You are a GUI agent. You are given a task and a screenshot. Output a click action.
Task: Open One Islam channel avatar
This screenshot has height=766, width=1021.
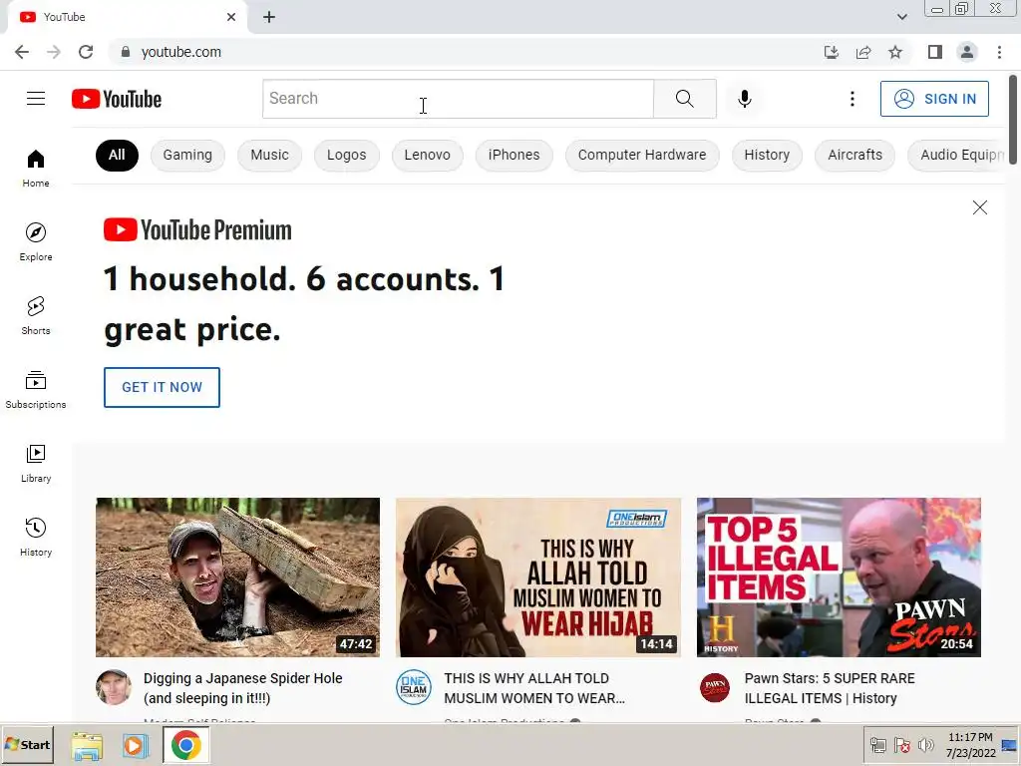point(414,687)
